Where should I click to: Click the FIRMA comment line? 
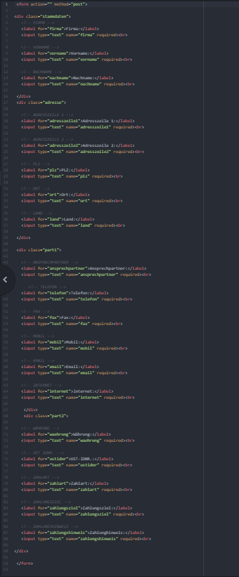37,23
